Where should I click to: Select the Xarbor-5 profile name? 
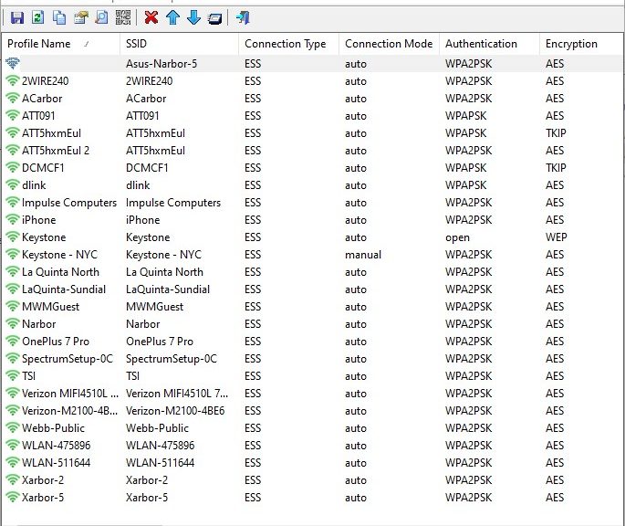click(x=43, y=498)
